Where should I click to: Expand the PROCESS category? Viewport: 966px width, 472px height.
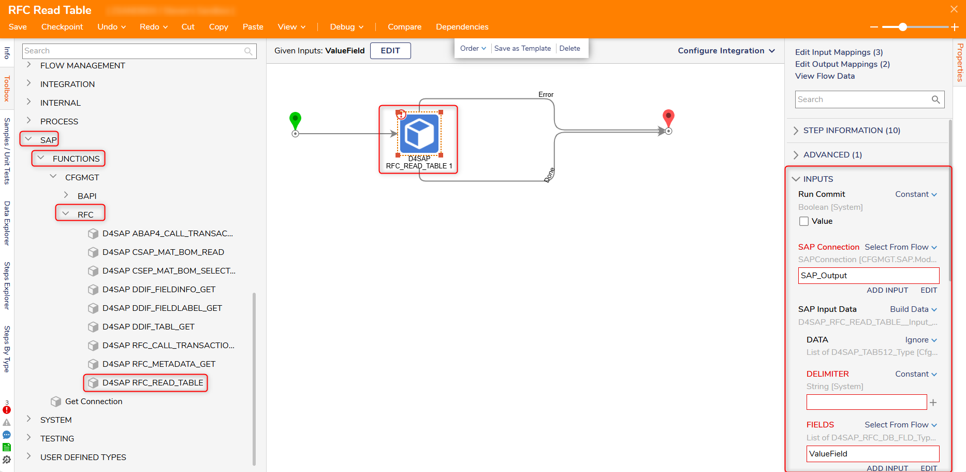click(x=29, y=121)
